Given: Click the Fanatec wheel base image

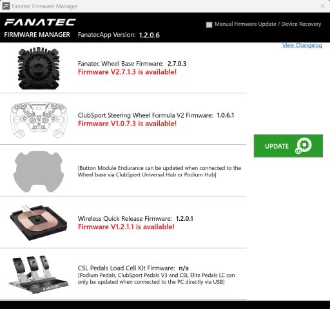Looking at the screenshot, I should (x=39, y=68).
